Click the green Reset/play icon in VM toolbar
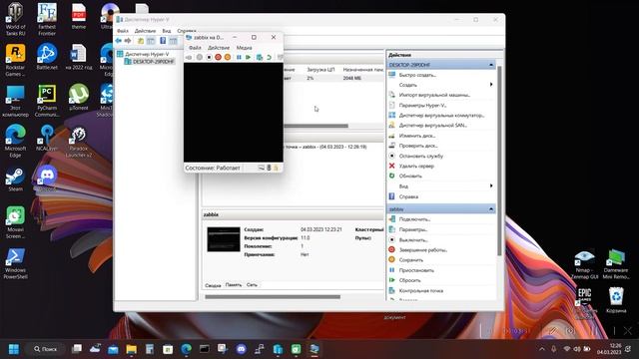This screenshot has width=639, height=359. 249,58
